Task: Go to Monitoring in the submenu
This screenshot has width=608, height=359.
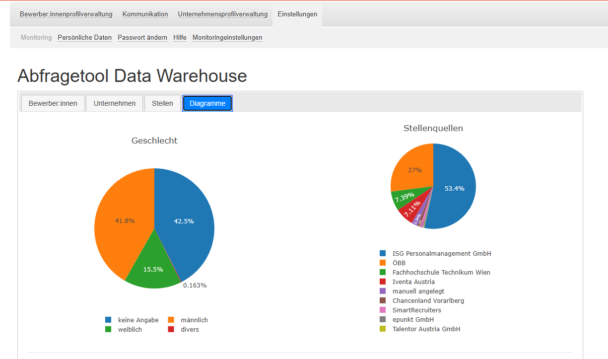Action: 36,37
